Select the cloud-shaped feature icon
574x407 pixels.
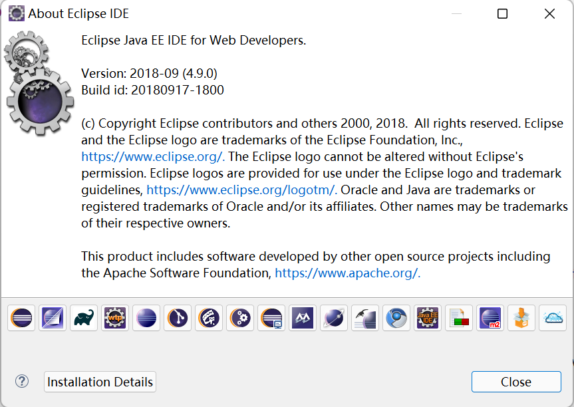tap(552, 318)
